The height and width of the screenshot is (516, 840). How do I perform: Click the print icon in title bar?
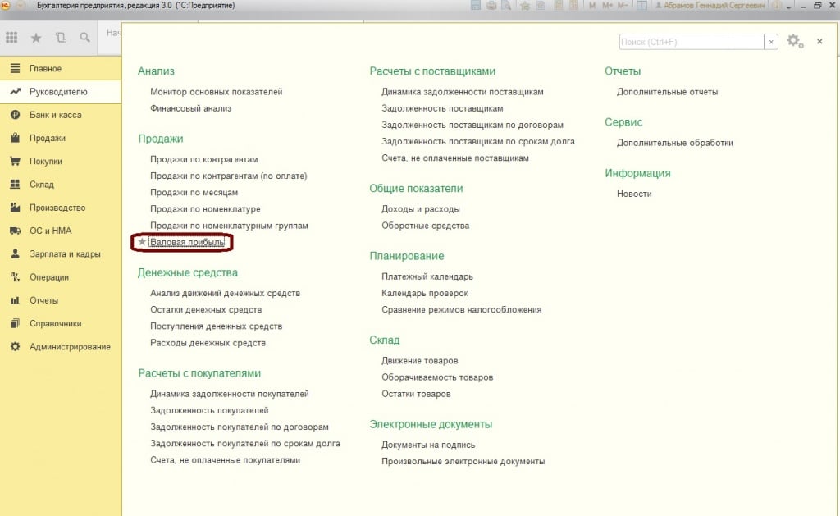pyautogui.click(x=491, y=6)
